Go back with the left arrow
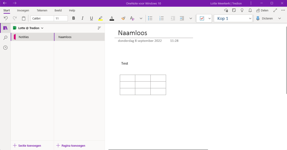287x150 pixels. click(5, 3)
